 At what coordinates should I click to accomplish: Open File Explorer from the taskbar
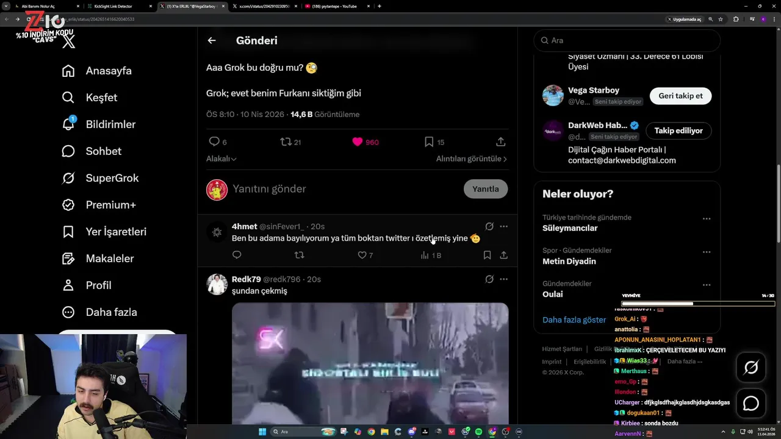coord(384,432)
